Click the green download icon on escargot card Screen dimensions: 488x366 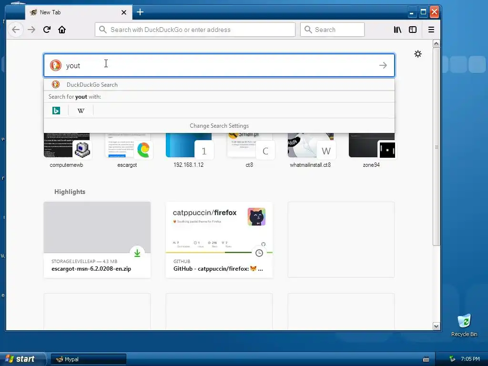[137, 253]
